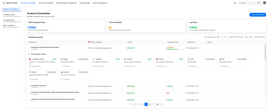Jump to page 700 in pagination

coord(157,104)
